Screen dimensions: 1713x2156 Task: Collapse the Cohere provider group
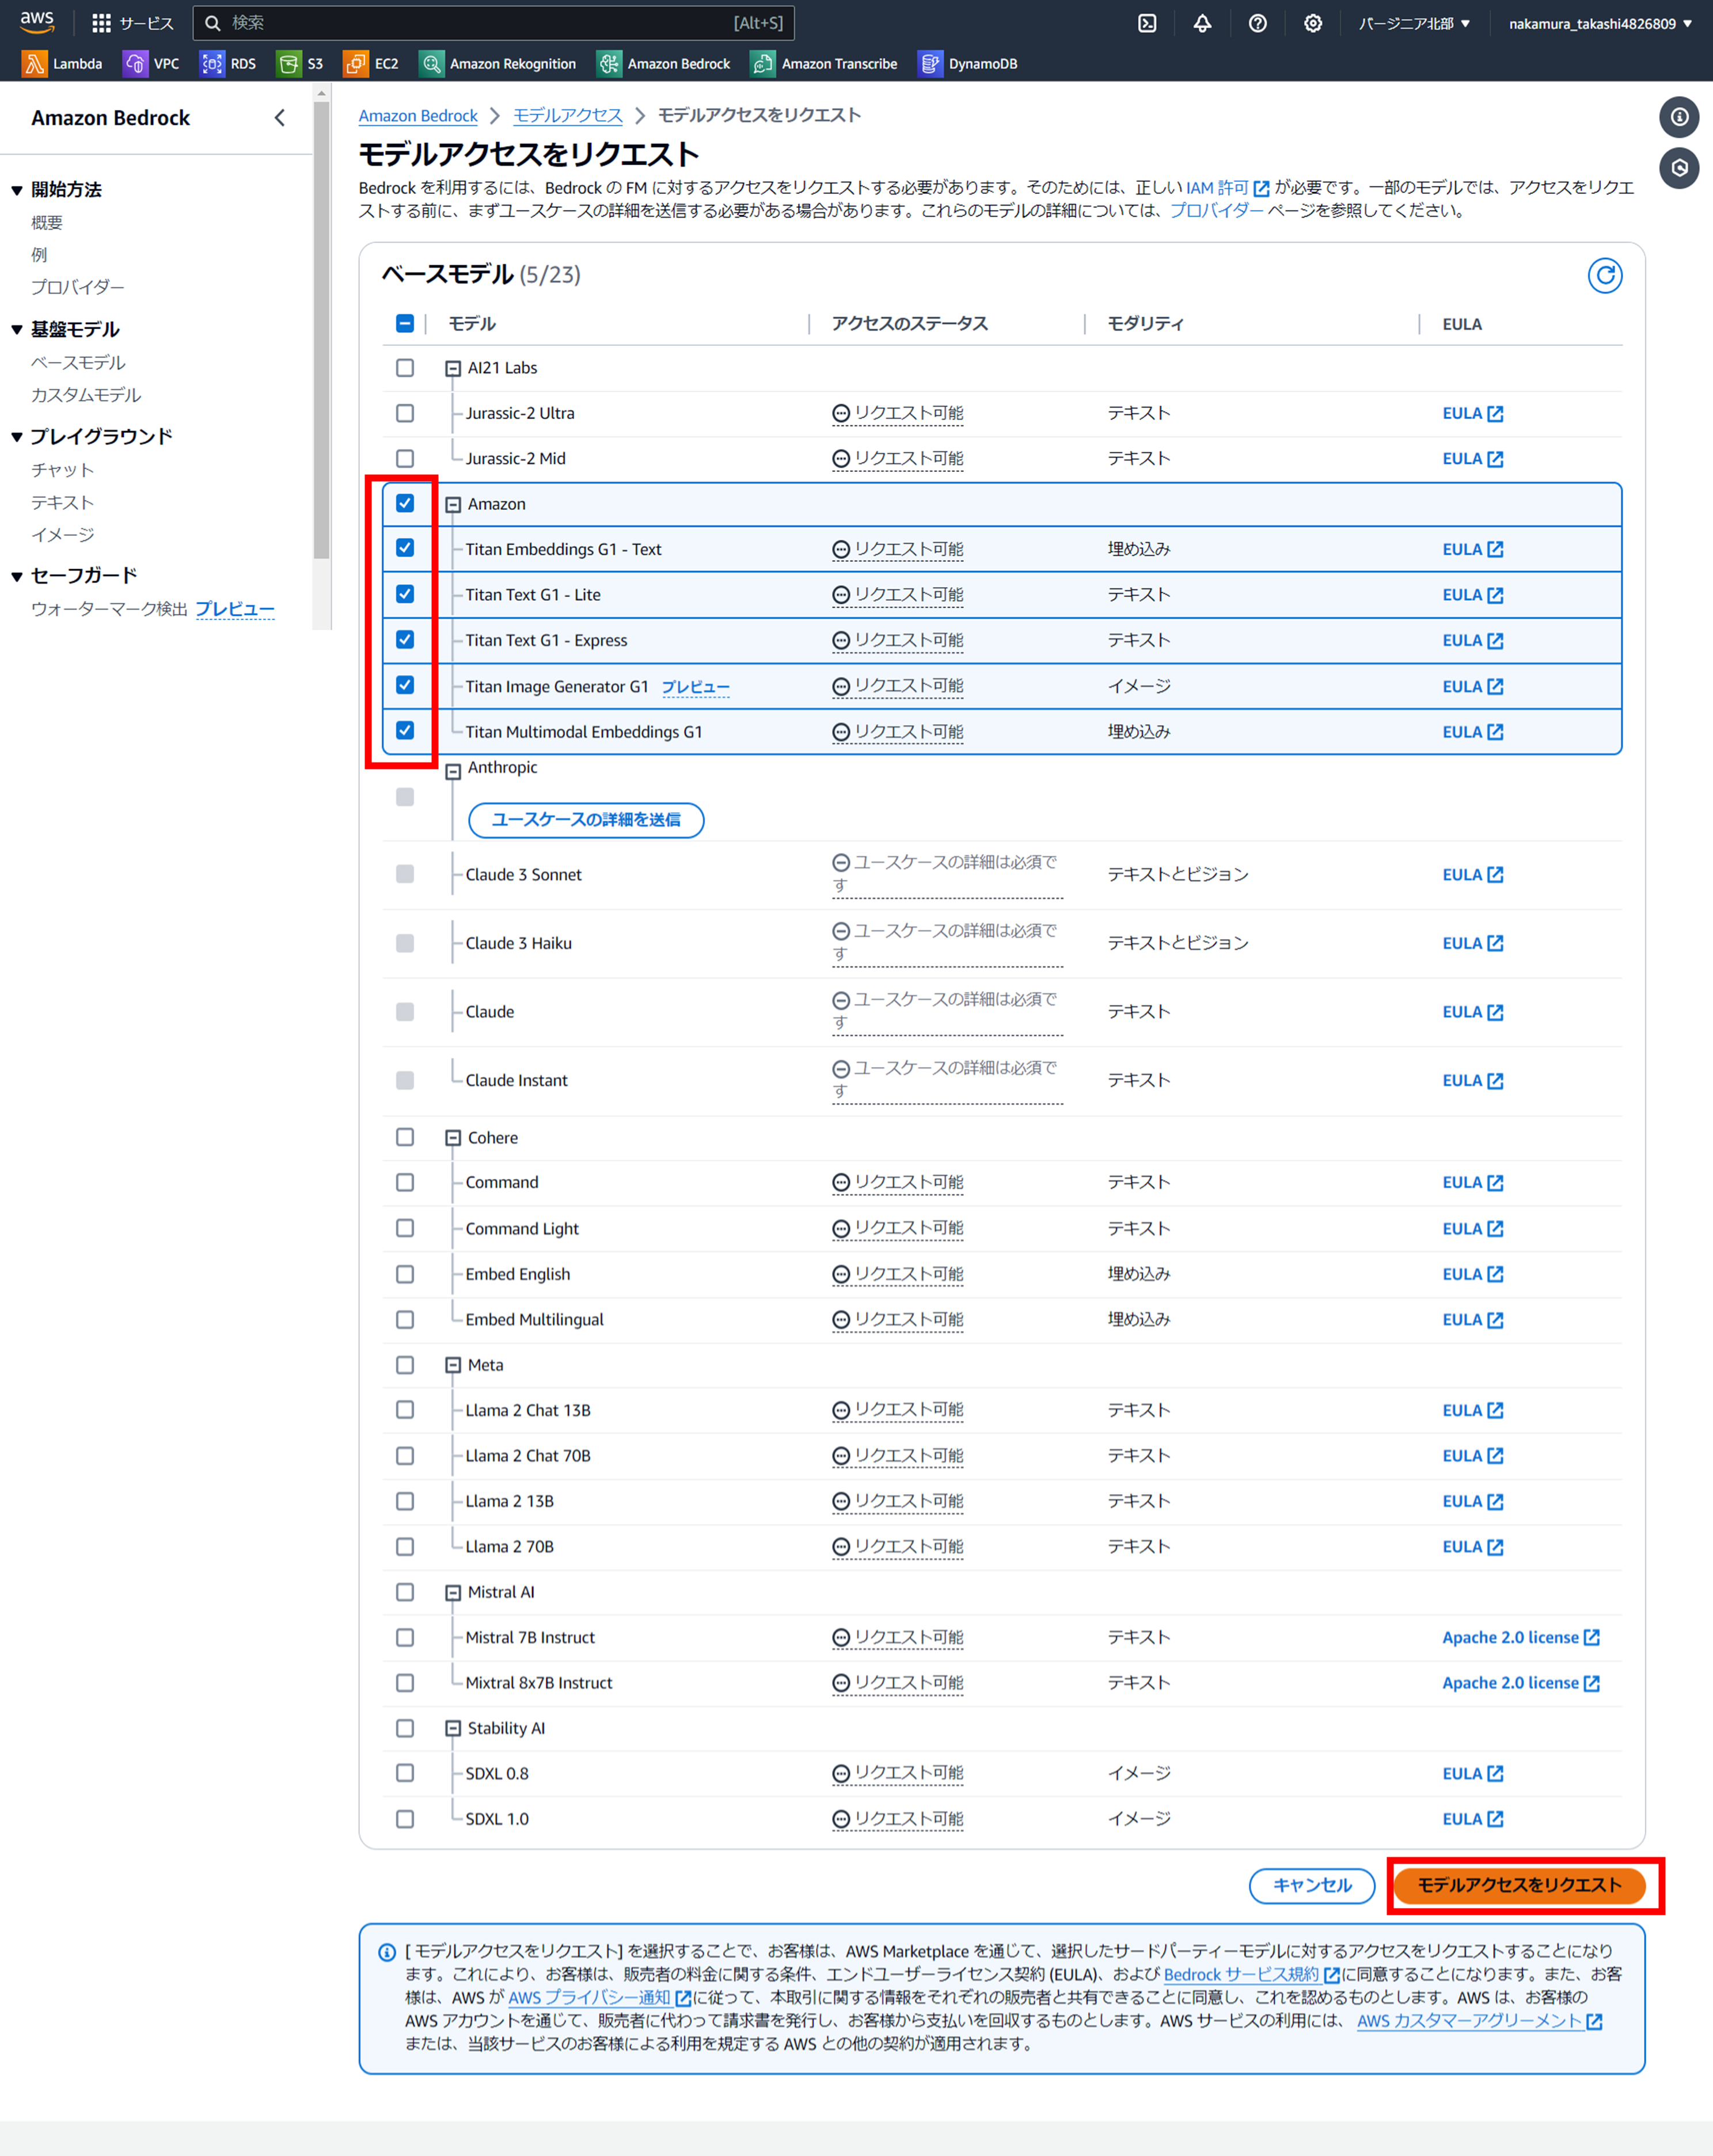(x=452, y=1138)
